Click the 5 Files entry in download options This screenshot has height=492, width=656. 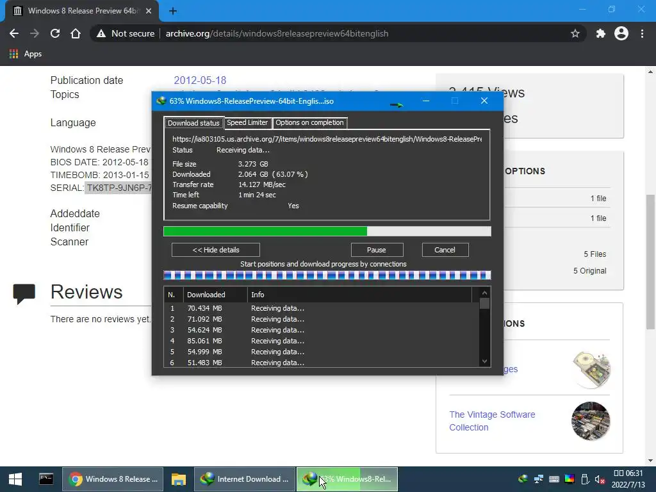point(595,254)
